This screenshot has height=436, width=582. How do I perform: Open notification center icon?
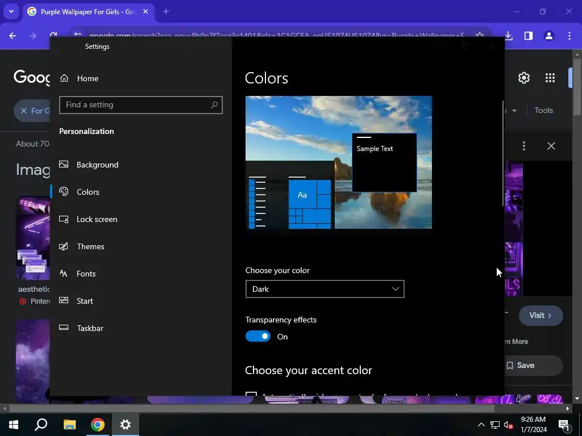(x=563, y=425)
